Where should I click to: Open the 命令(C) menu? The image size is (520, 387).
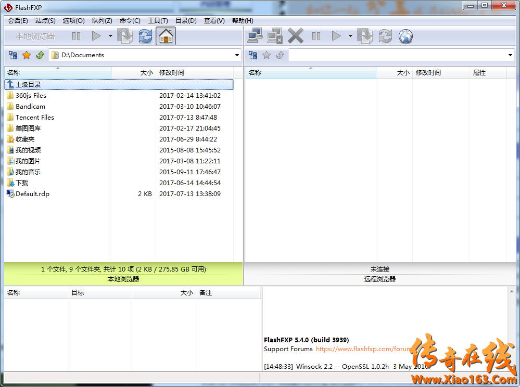(130, 20)
